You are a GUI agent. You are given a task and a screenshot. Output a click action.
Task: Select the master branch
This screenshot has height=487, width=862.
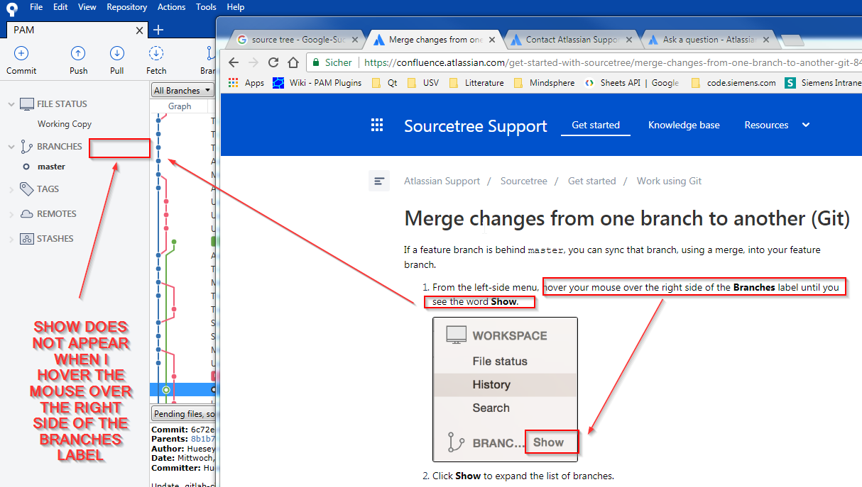[51, 167]
